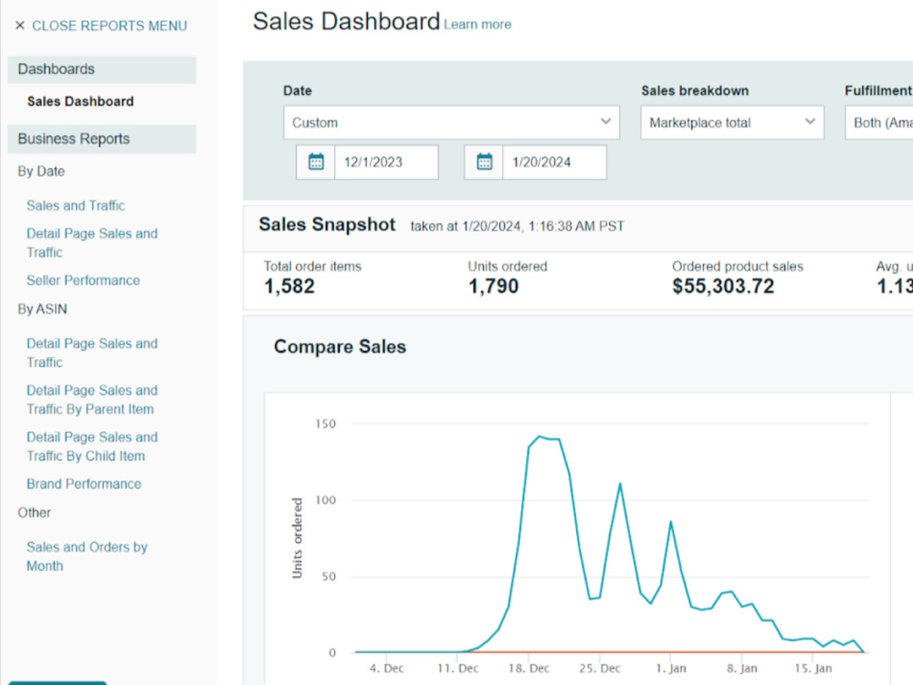Open Sales Dashboard menu item
The width and height of the screenshot is (913, 685).
coord(80,101)
